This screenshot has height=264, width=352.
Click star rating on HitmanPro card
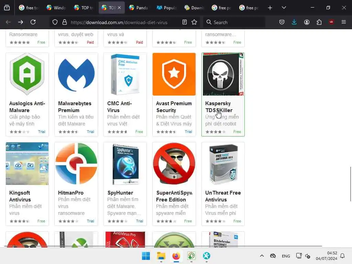(x=68, y=221)
